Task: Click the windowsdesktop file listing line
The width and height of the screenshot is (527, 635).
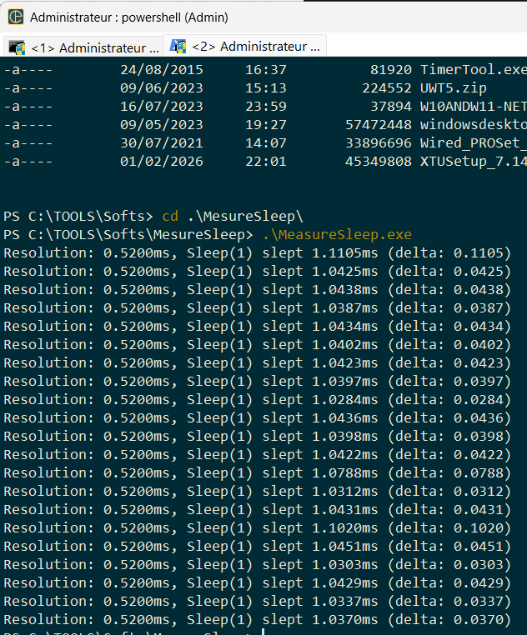Action: point(473,124)
